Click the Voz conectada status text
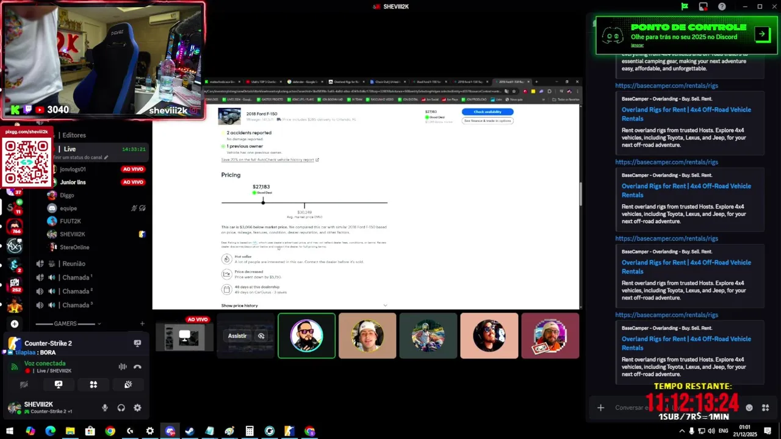 point(45,363)
